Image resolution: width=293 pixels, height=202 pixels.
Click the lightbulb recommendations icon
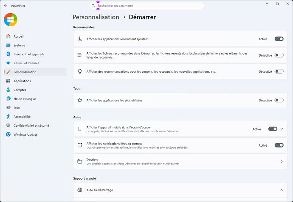(79, 71)
